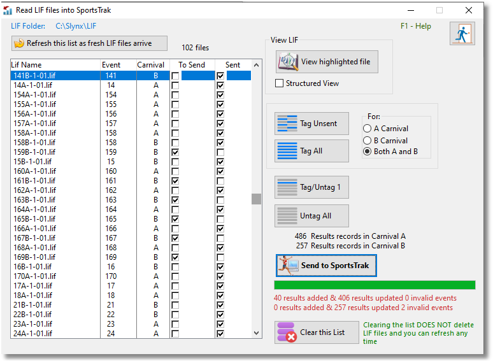Select row 162A-1-01.lif
493x363 pixels.
tap(131, 190)
